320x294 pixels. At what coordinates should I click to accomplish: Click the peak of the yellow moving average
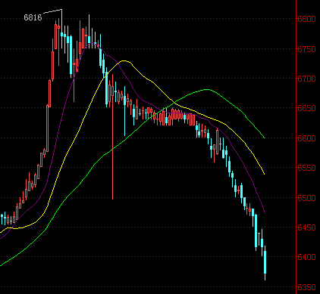pos(124,60)
